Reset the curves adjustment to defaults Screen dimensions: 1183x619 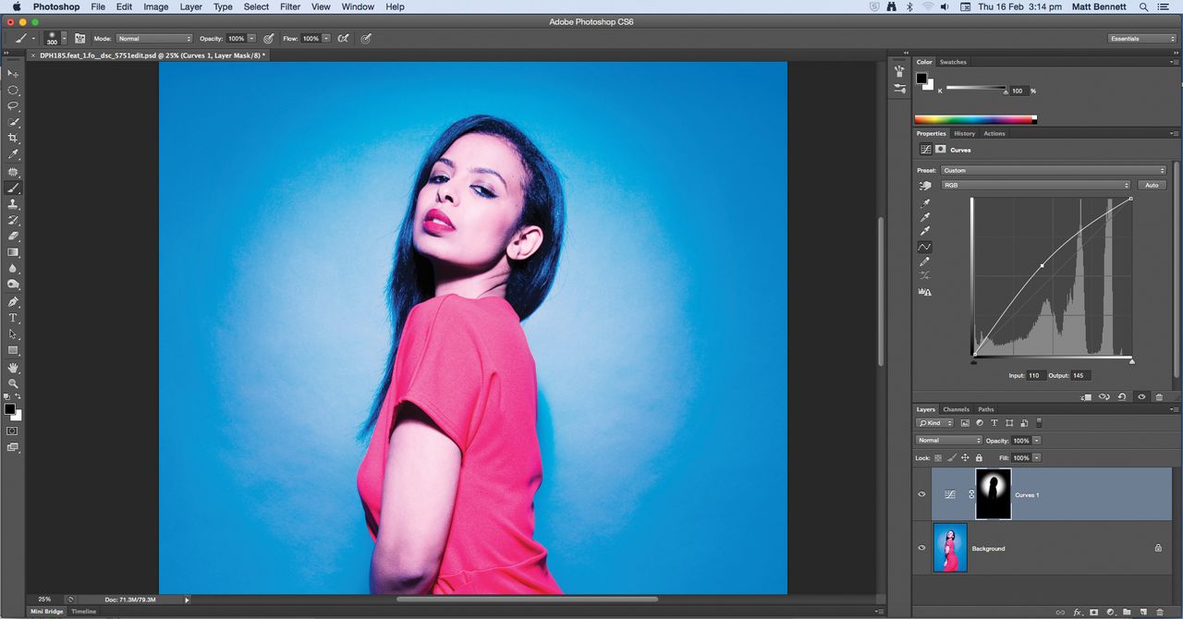pyautogui.click(x=1122, y=397)
